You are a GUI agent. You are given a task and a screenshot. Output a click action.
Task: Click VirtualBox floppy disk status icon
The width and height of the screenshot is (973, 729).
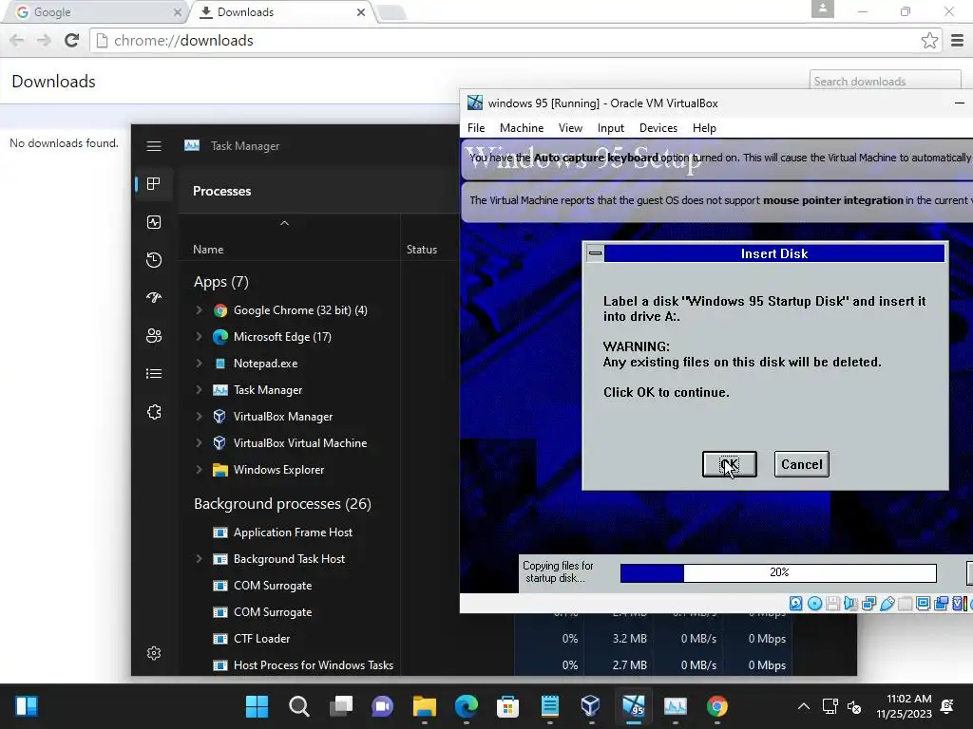click(832, 603)
